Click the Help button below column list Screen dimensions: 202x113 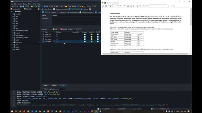45,85
